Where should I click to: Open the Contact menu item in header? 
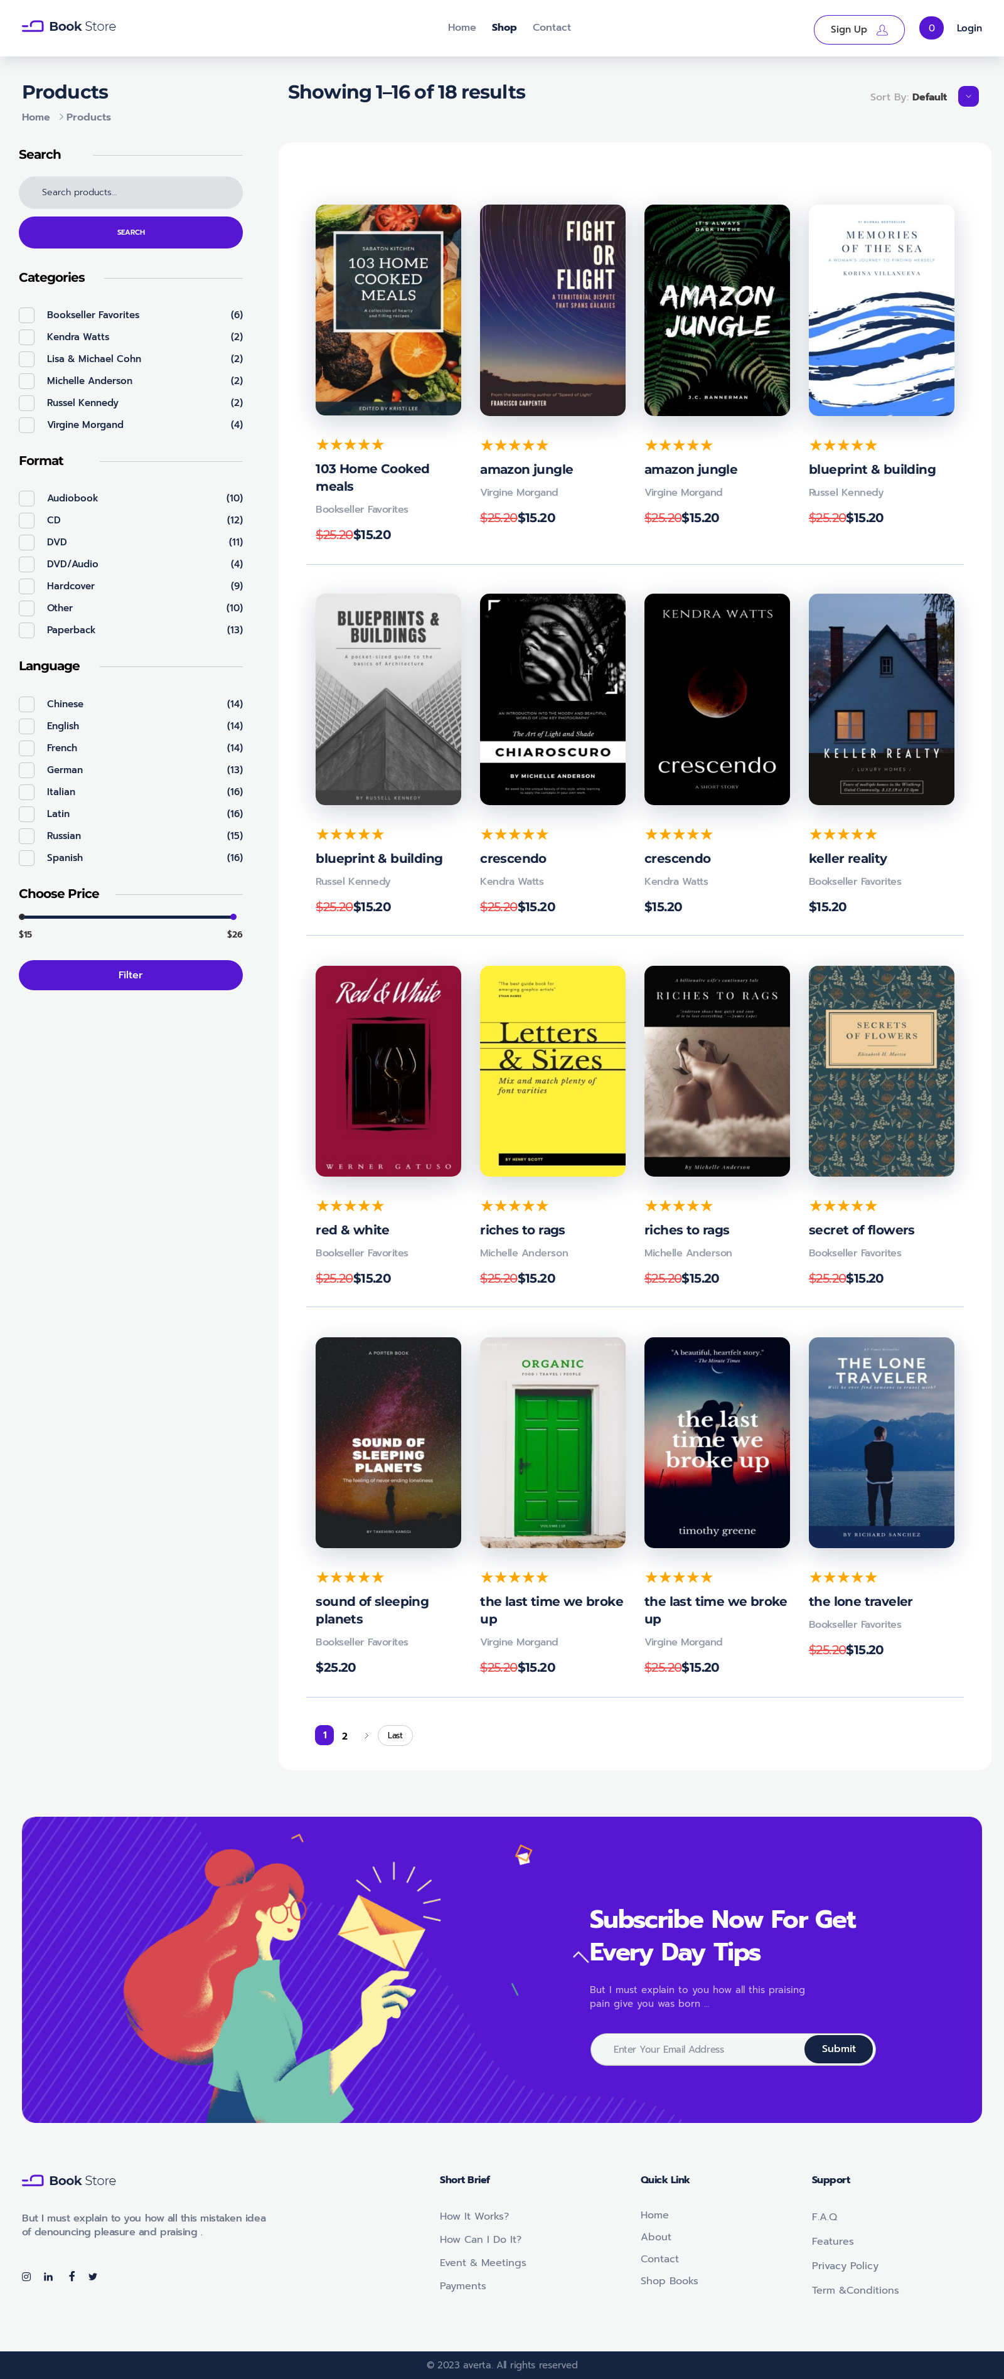pos(550,28)
